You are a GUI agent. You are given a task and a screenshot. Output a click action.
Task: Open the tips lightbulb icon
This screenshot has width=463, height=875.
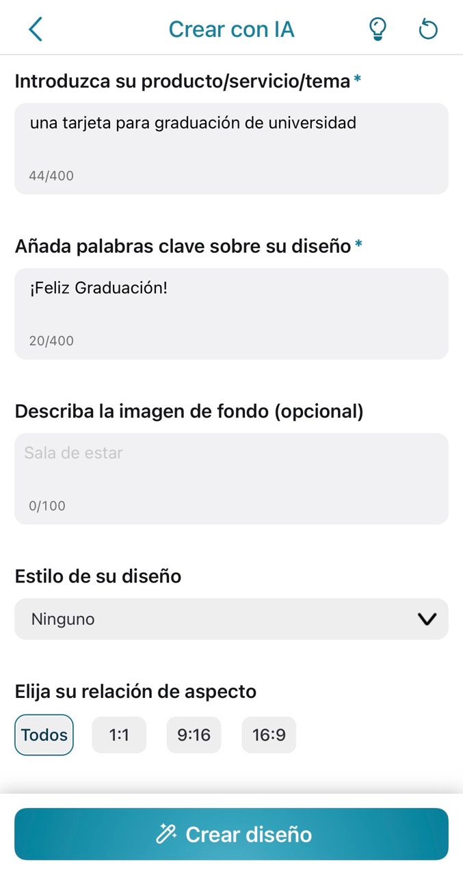(378, 29)
